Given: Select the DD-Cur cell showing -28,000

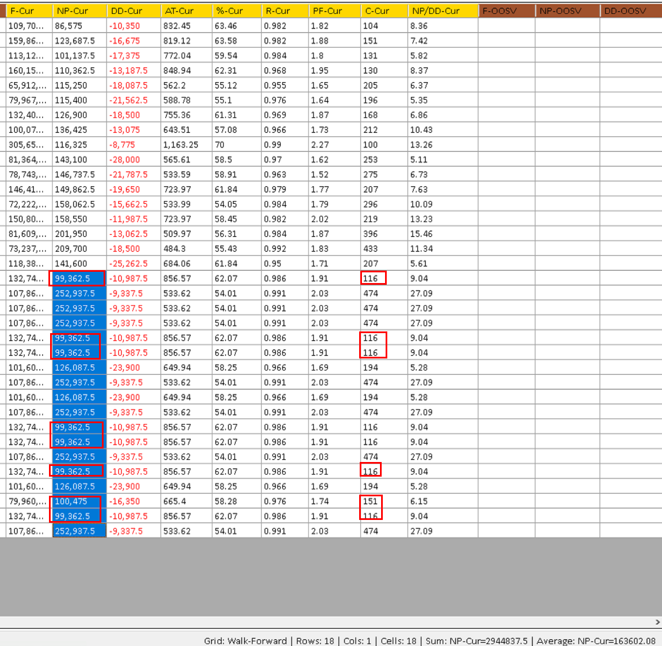Looking at the screenshot, I should [x=133, y=159].
